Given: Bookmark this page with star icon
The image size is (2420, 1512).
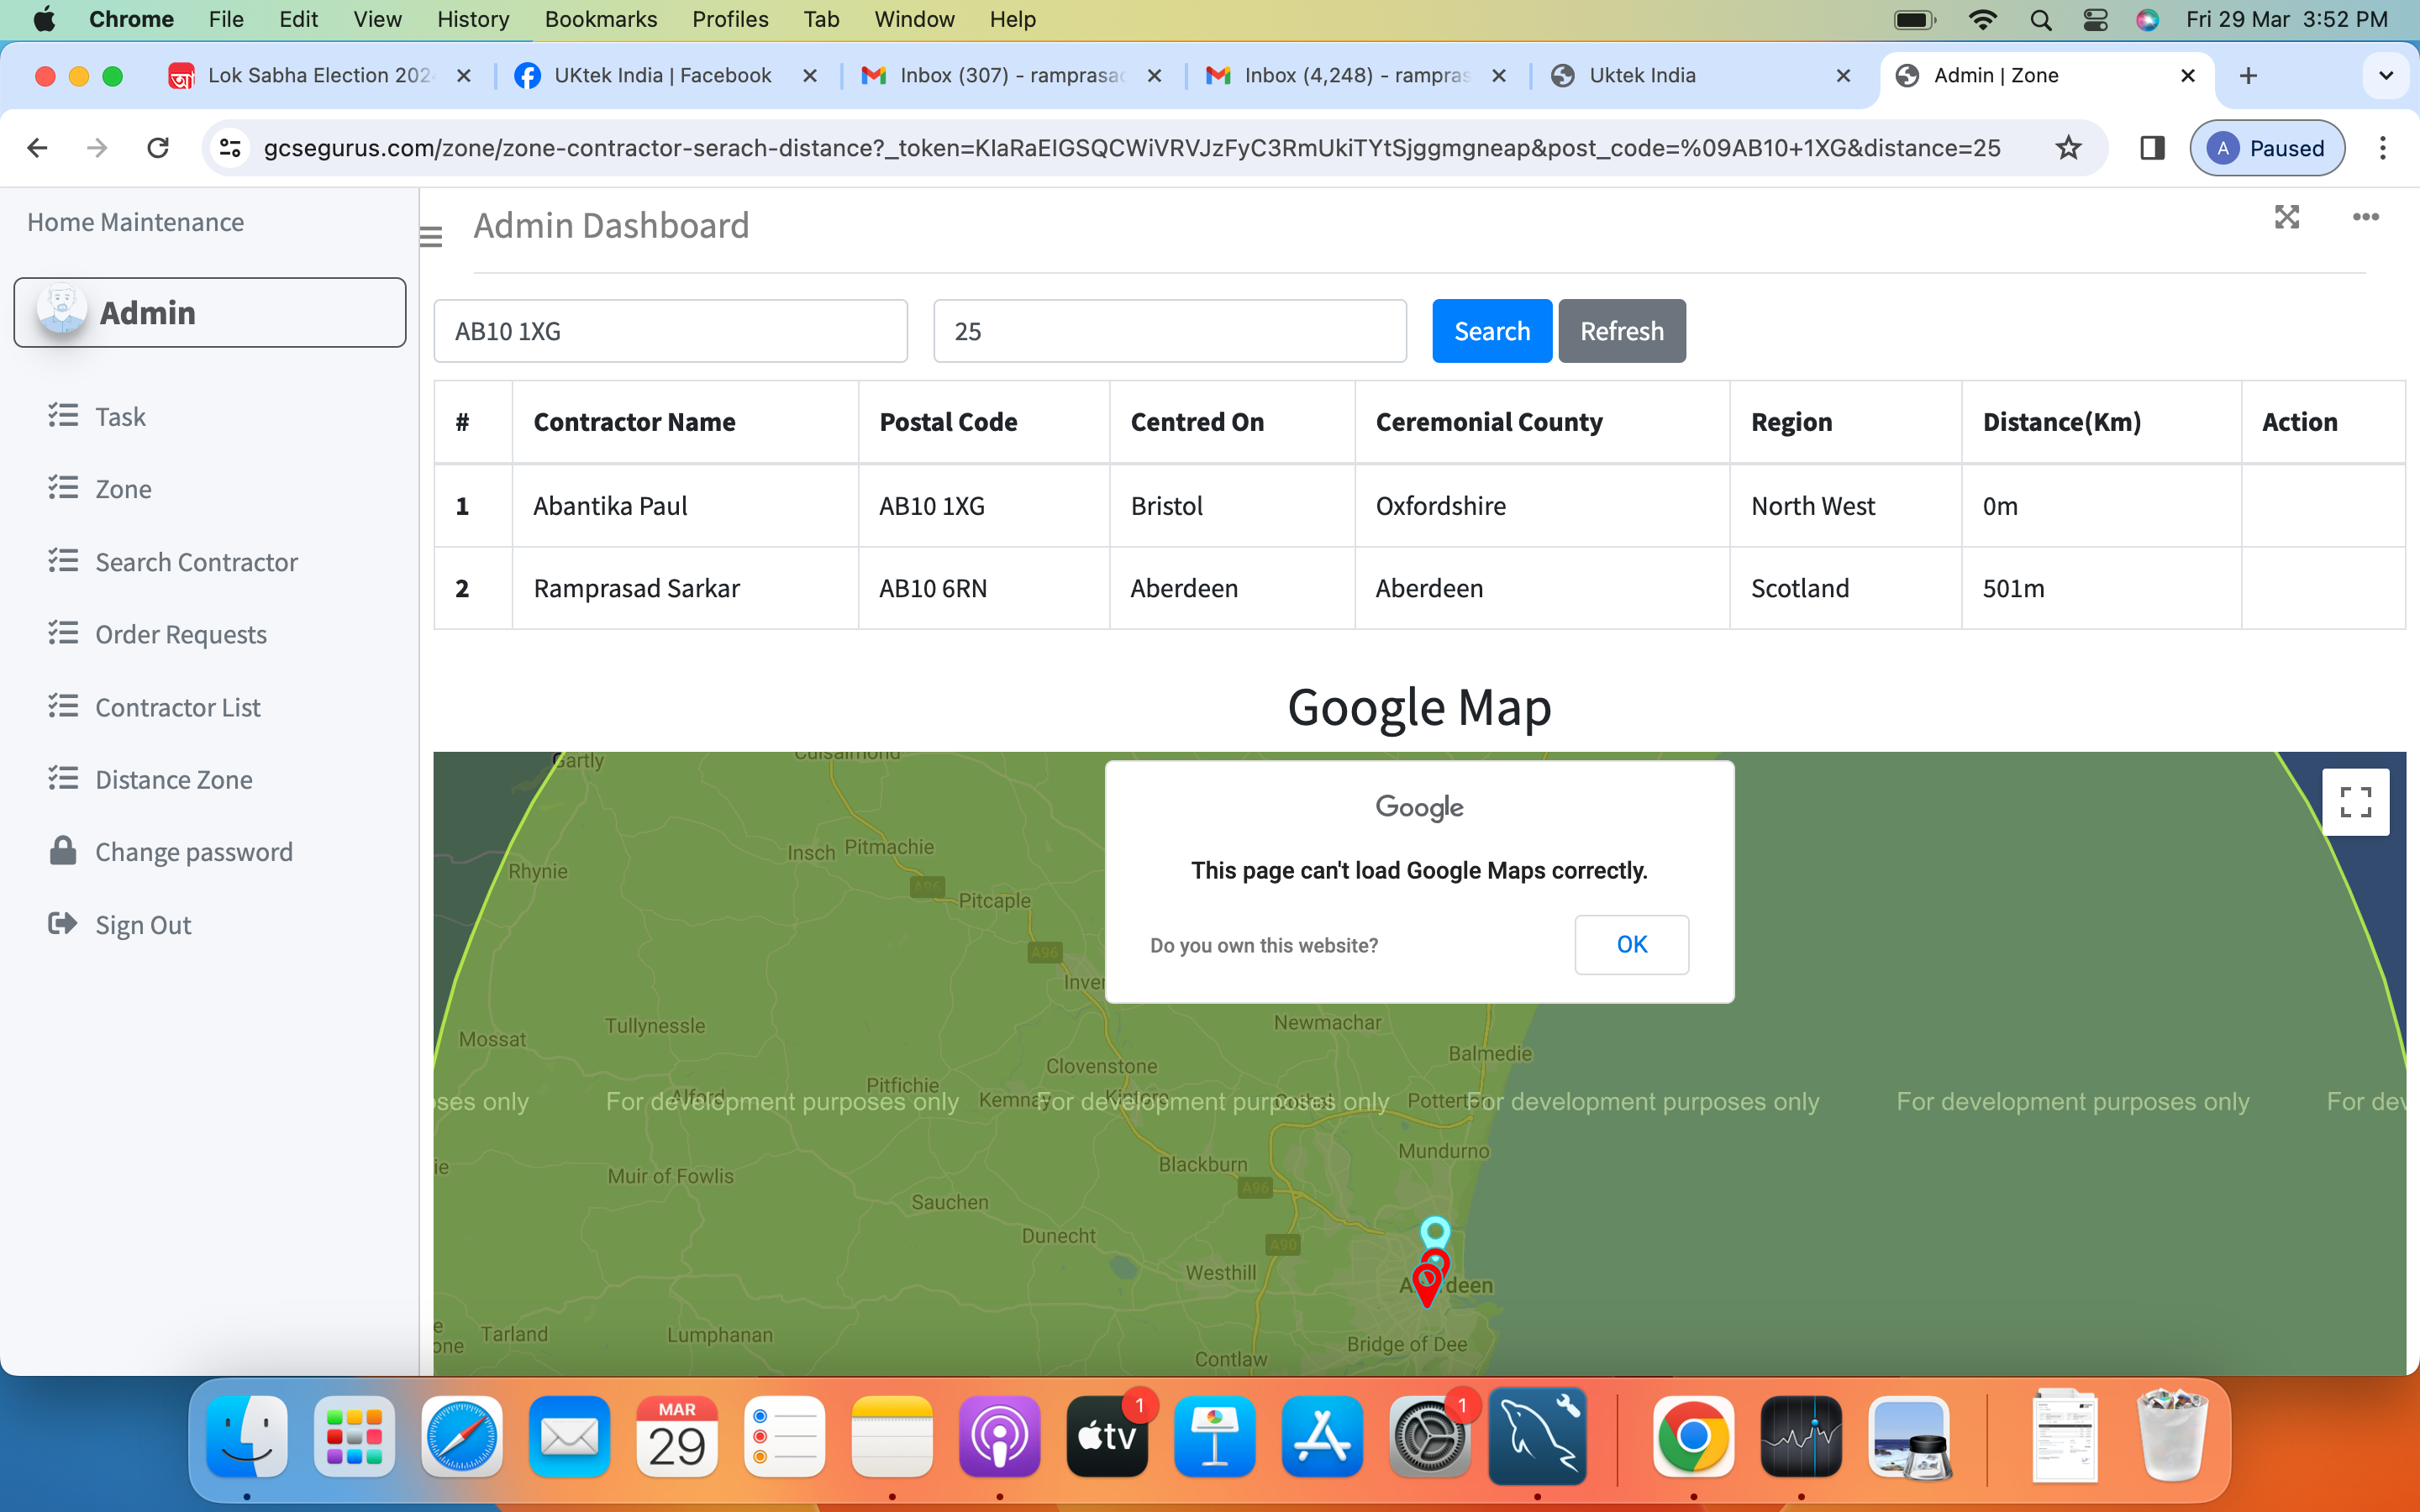Looking at the screenshot, I should [2068, 148].
